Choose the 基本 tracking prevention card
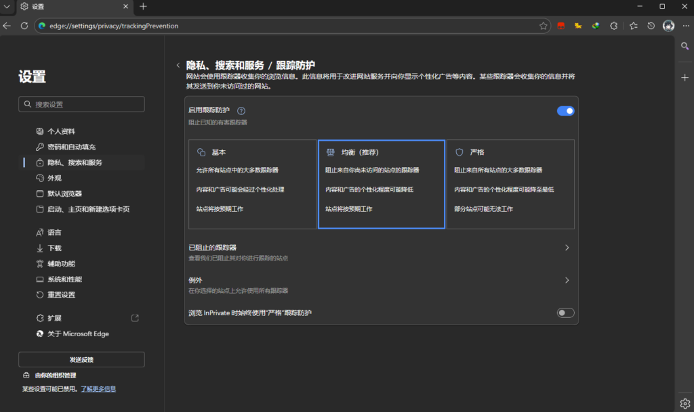Screen dimensions: 694x412 (x=252, y=184)
